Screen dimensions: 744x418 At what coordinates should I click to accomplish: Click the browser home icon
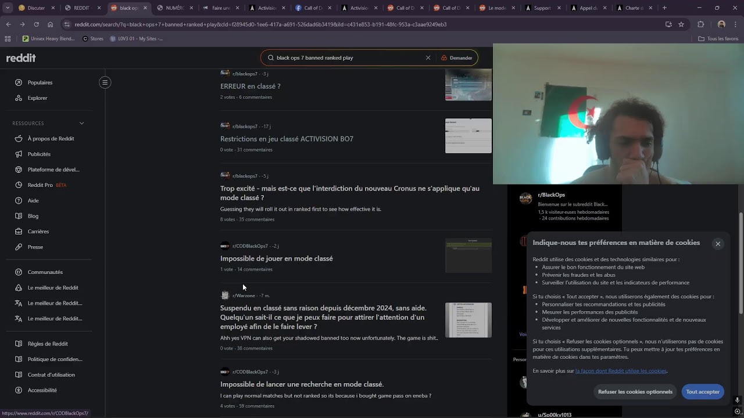pyautogui.click(x=50, y=24)
